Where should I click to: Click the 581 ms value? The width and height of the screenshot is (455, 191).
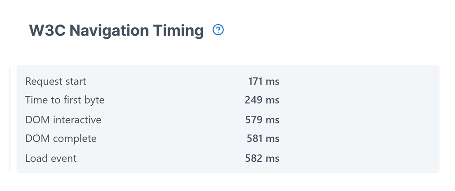click(x=263, y=138)
